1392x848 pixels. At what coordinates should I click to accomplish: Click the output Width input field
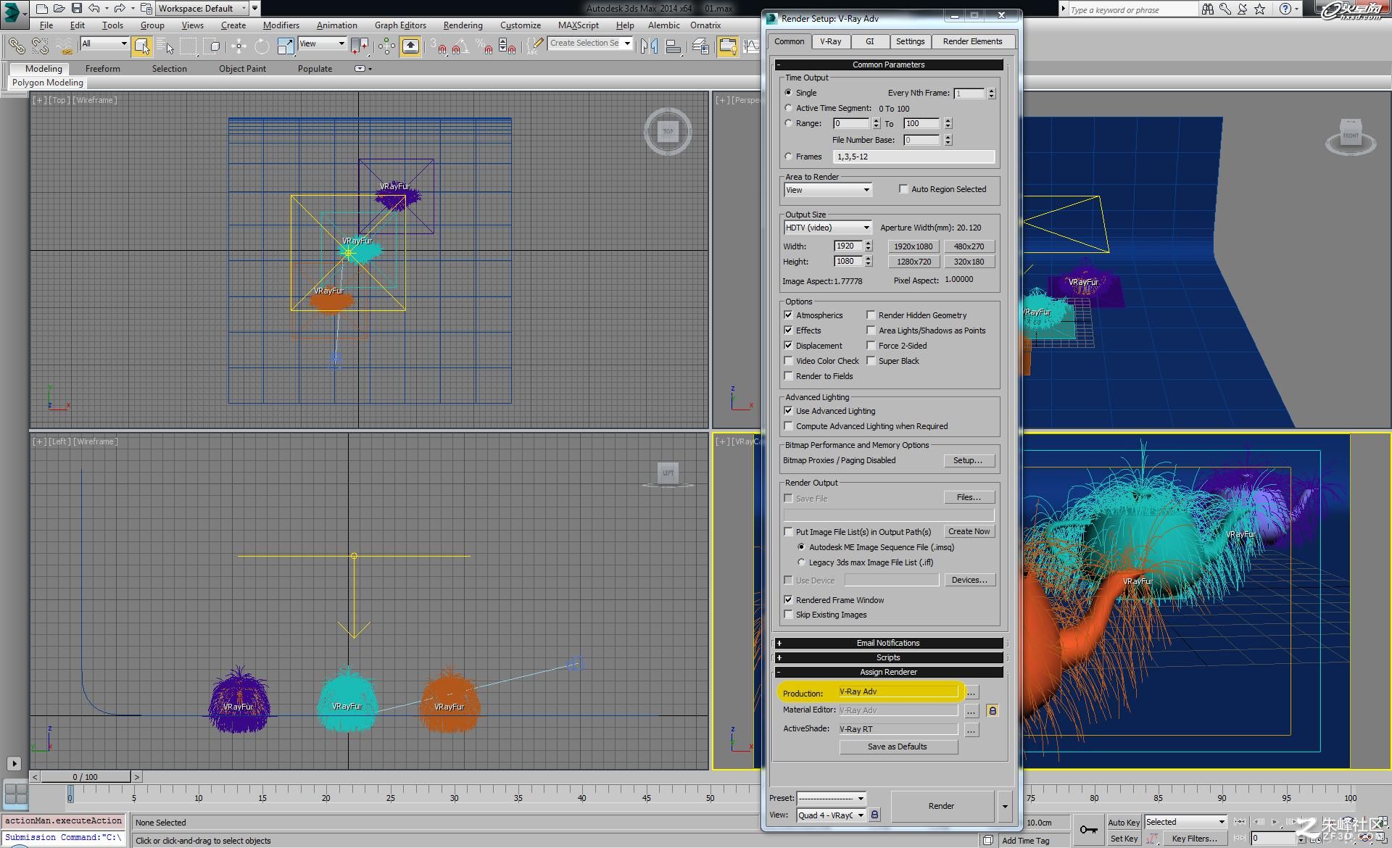click(848, 246)
